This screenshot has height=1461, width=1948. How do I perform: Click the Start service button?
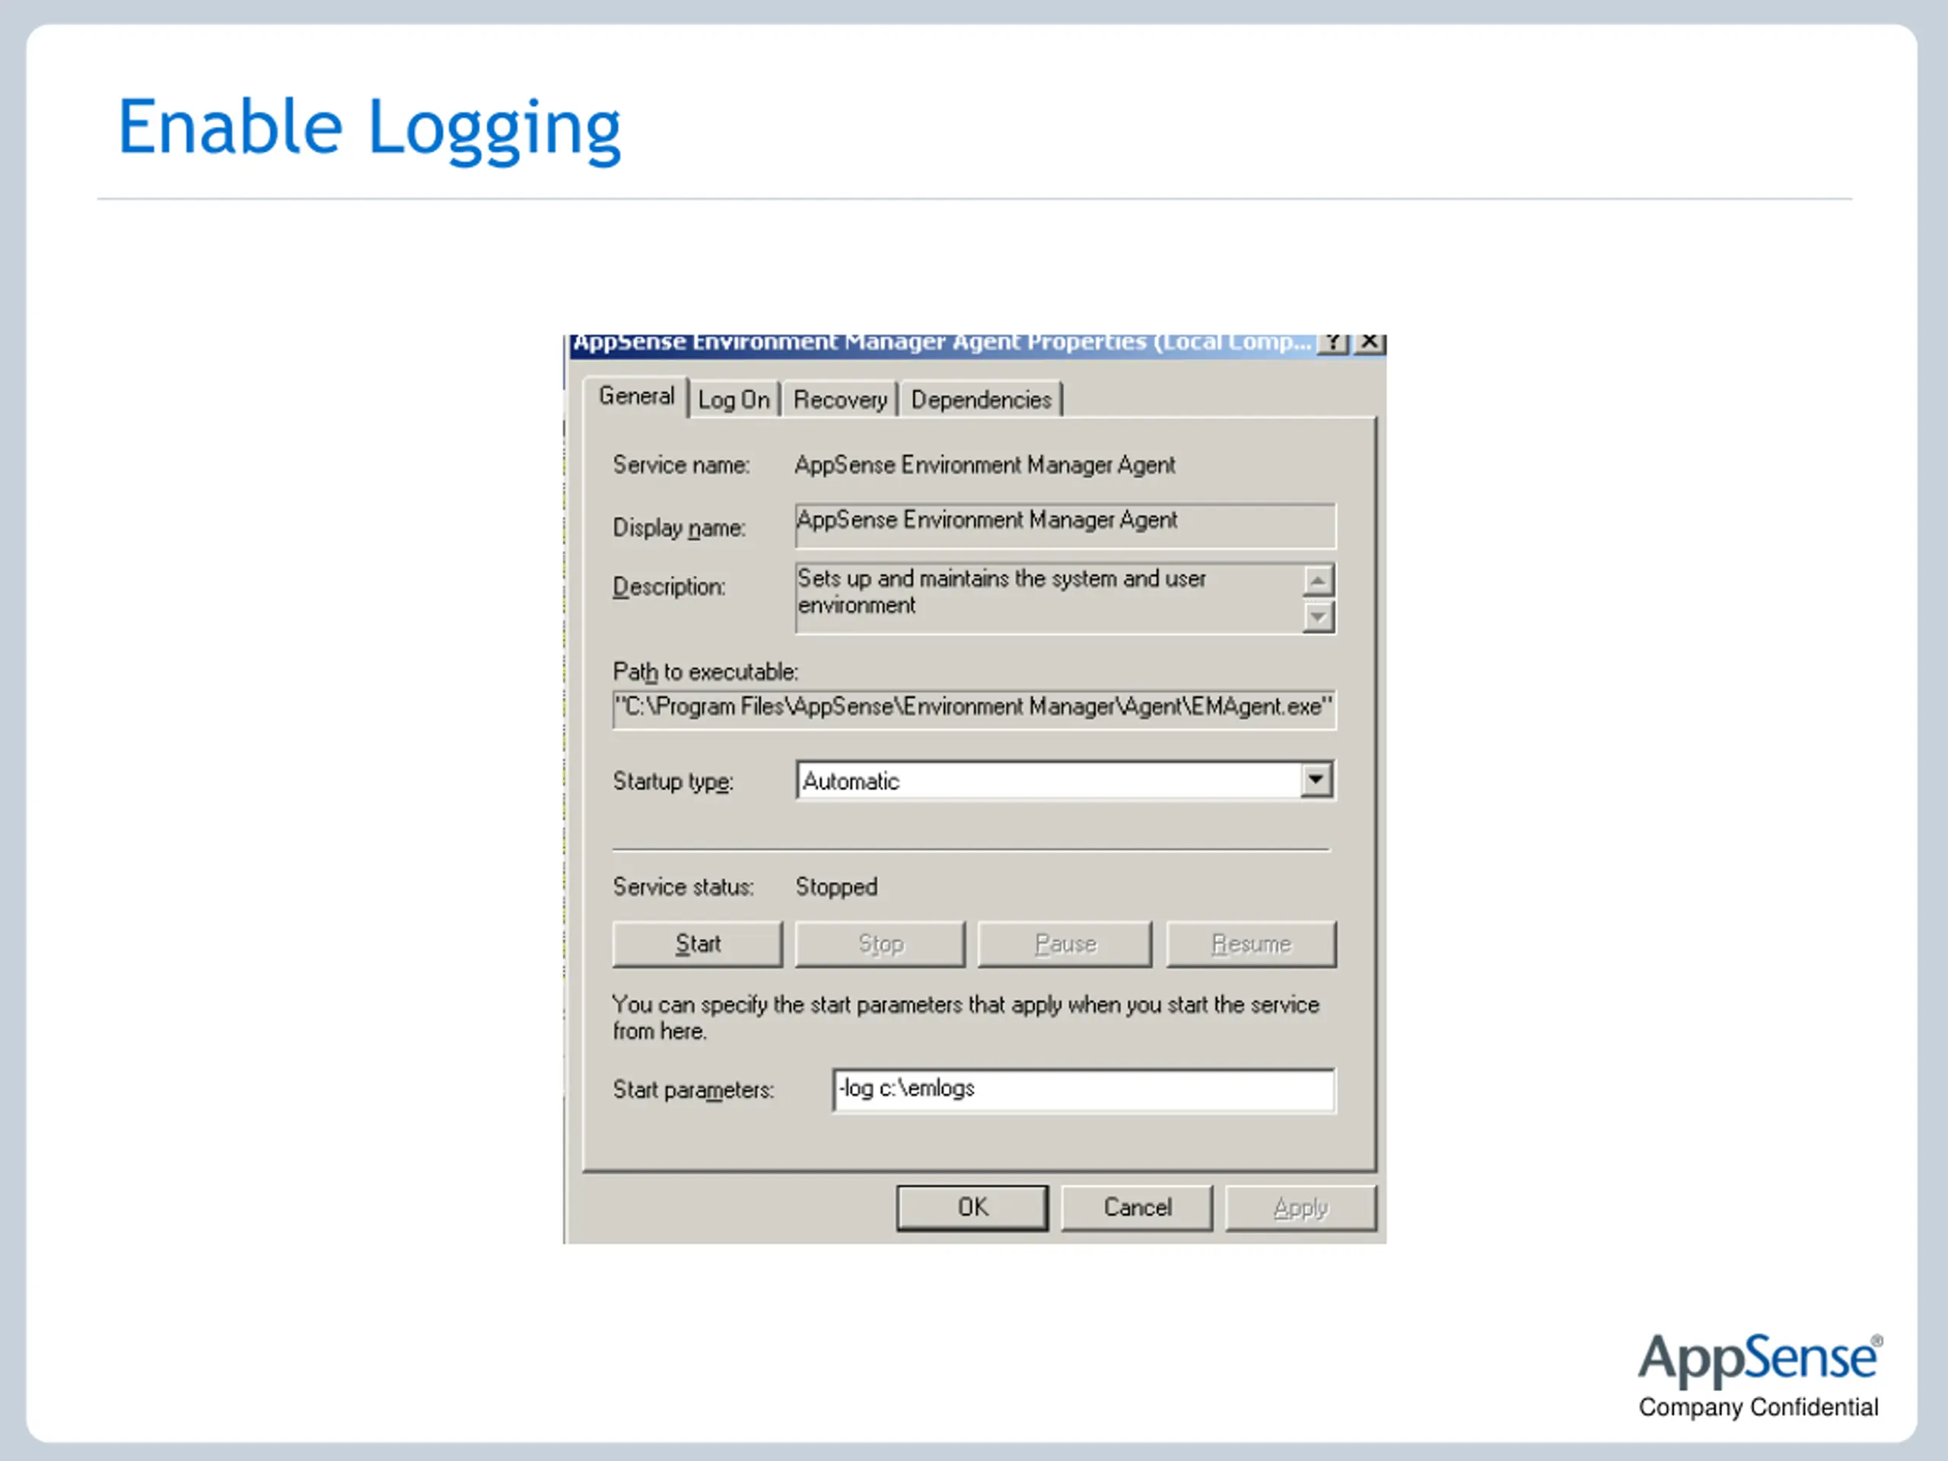[698, 944]
